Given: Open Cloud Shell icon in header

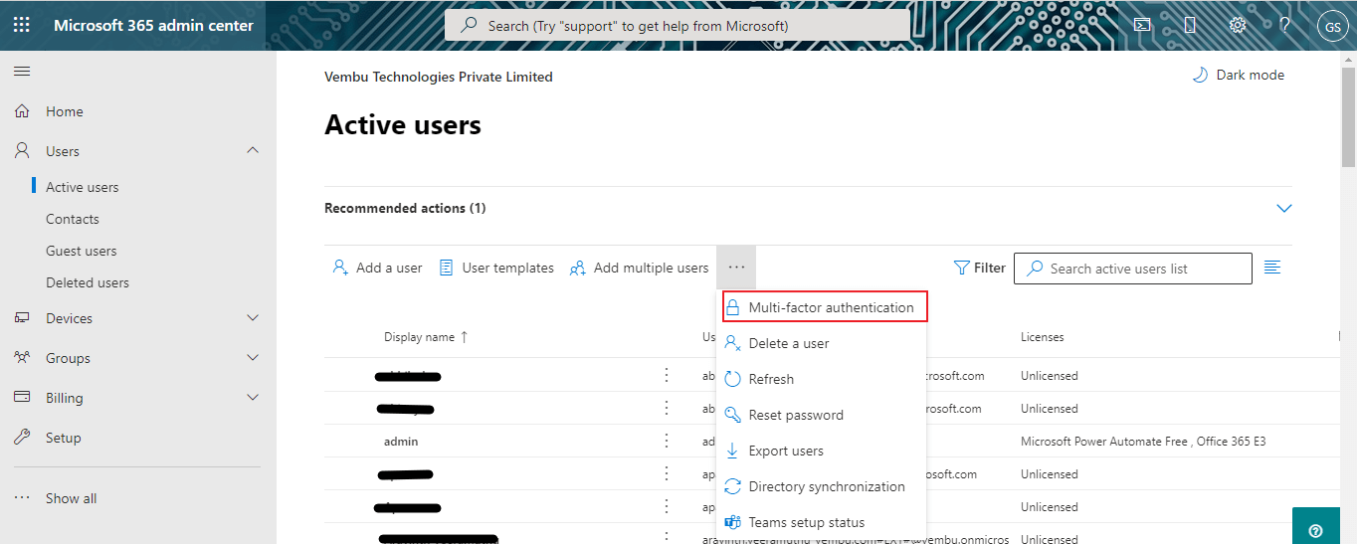Looking at the screenshot, I should (1142, 25).
